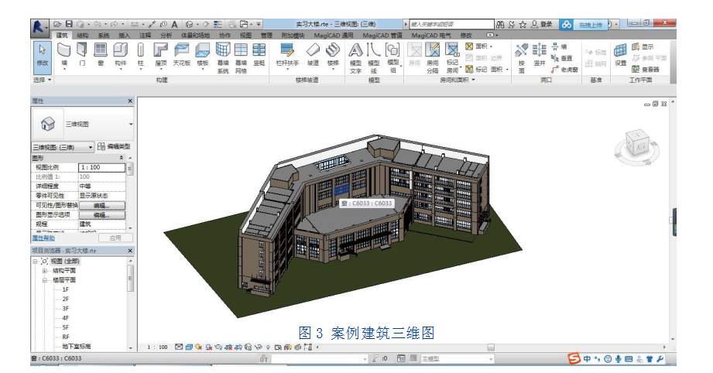
Task: Click the 显示 work plane icon
Action: coord(643,46)
